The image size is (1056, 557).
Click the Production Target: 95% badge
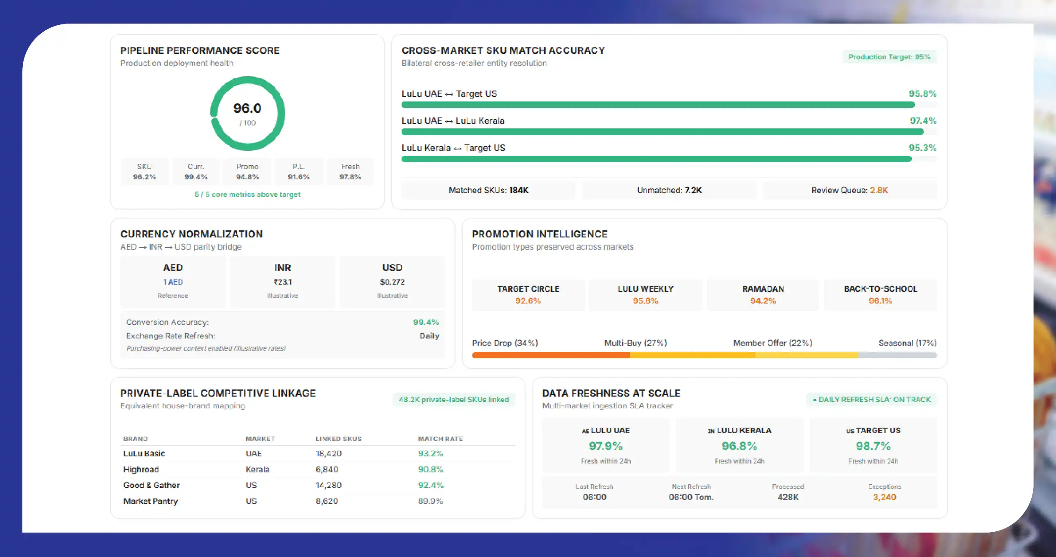[889, 57]
